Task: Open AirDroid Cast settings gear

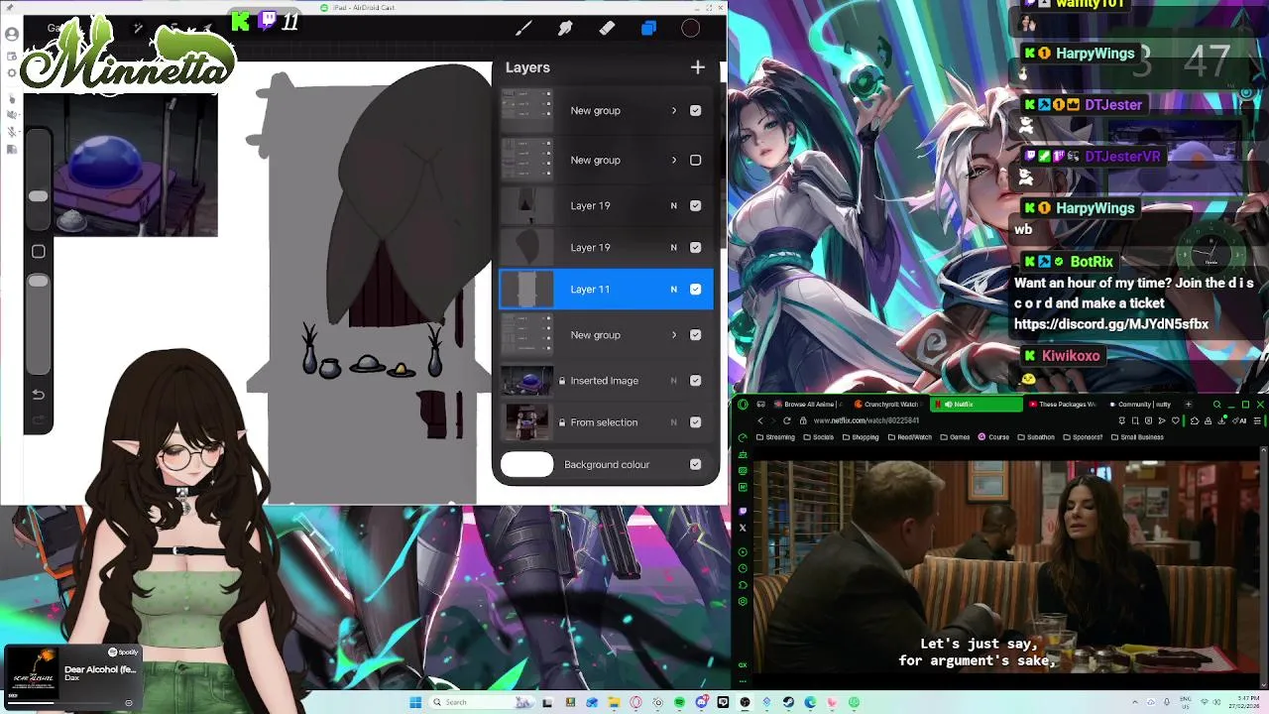Action: pyautogui.click(x=12, y=73)
